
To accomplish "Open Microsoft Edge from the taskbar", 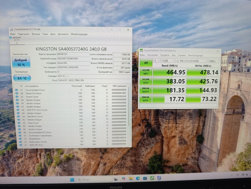I will pos(138,178).
